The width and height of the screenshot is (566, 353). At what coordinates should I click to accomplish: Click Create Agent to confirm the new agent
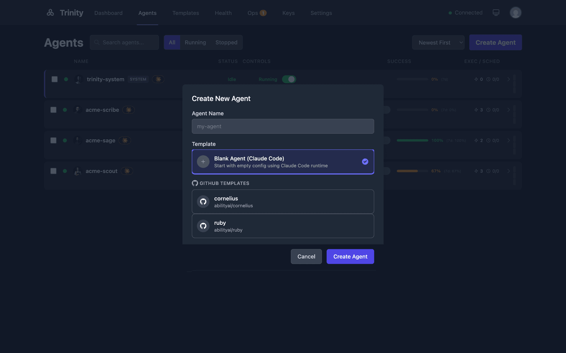pyautogui.click(x=350, y=256)
